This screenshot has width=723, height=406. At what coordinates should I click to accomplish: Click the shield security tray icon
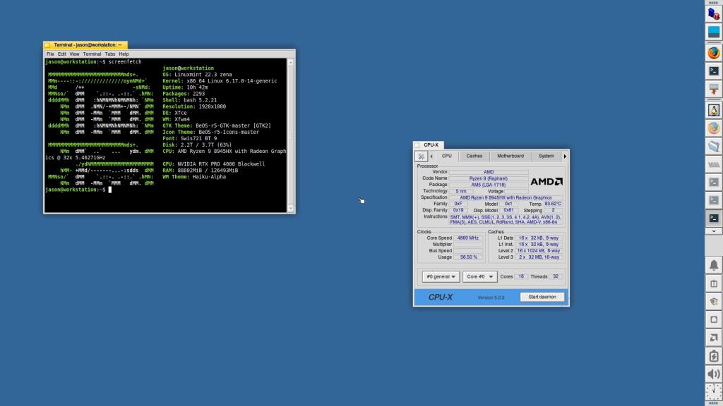click(x=714, y=301)
